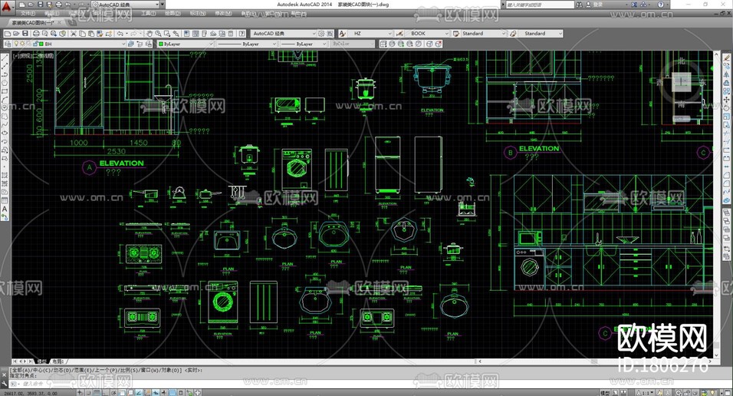Viewport: 733px width, 396px height.
Task: Click Workspace Settings gear icon
Action: [321, 33]
